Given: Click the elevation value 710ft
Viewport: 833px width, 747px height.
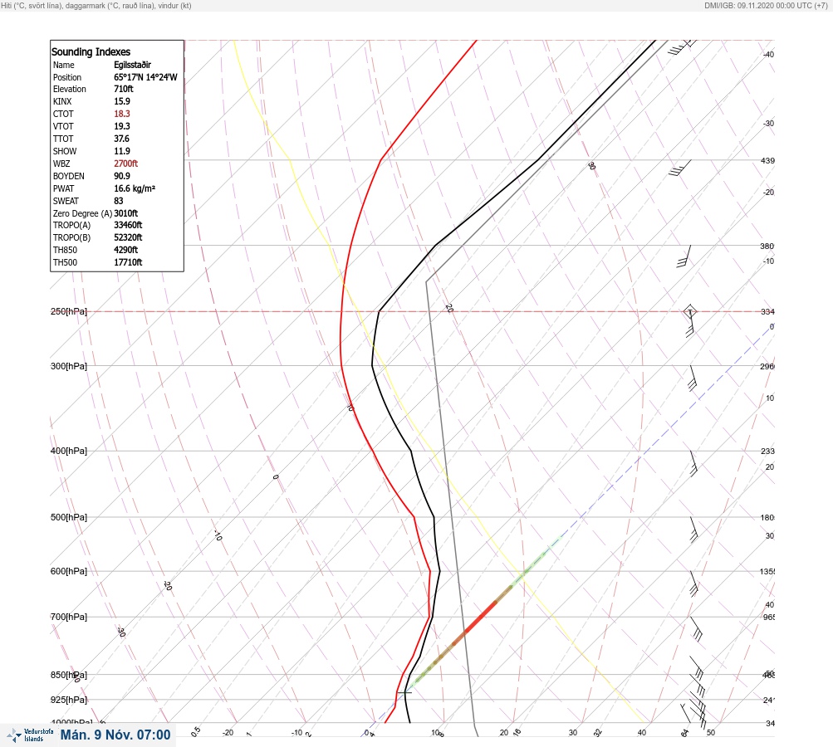Looking at the screenshot, I should [124, 89].
